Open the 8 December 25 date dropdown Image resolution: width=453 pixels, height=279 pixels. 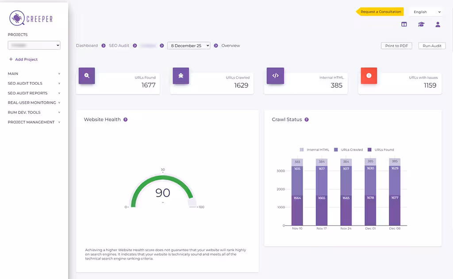click(x=188, y=45)
